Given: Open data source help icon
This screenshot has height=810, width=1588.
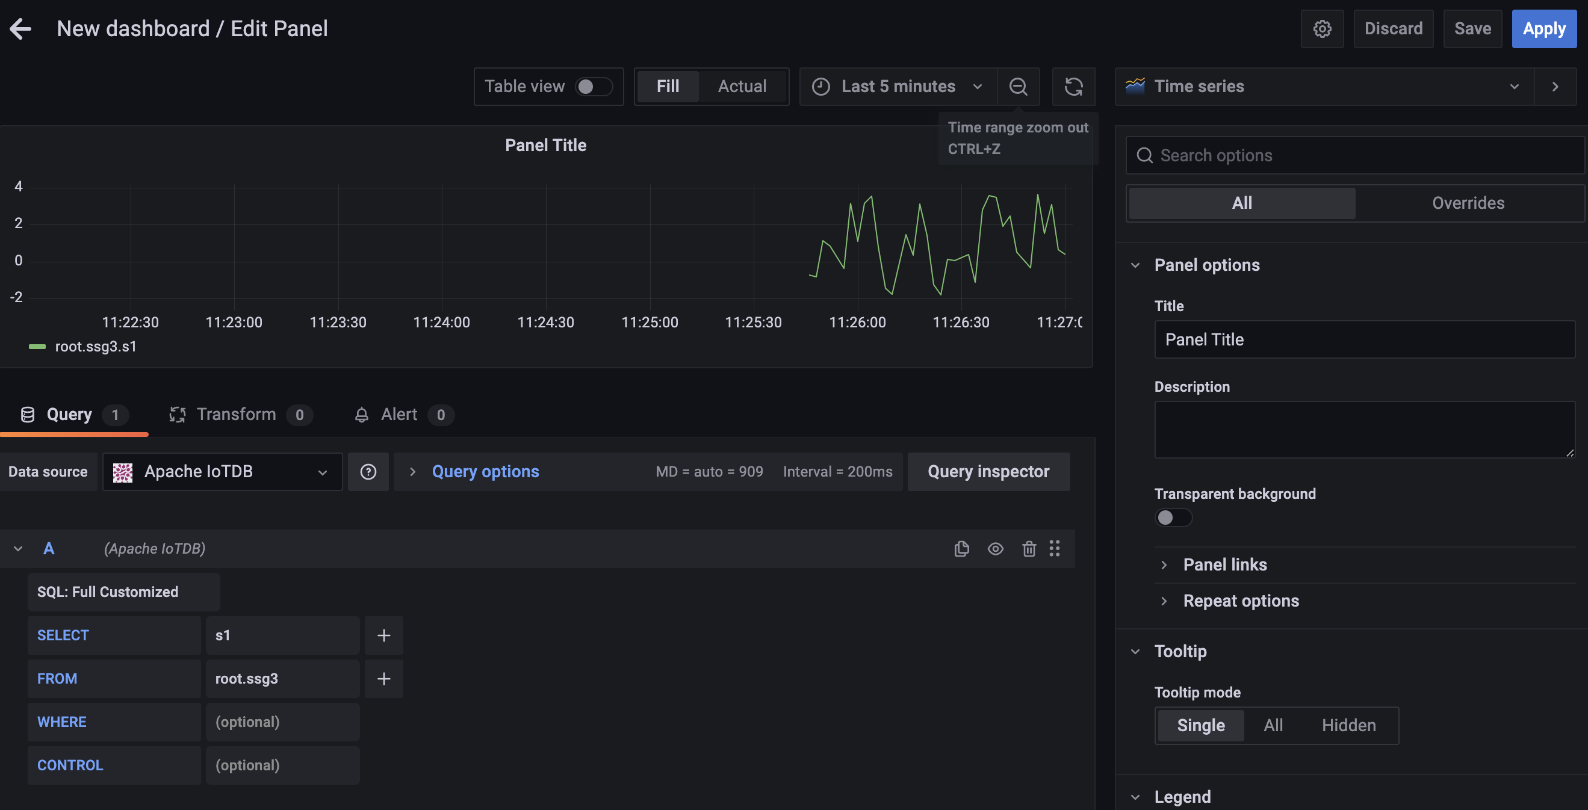Looking at the screenshot, I should (x=368, y=472).
